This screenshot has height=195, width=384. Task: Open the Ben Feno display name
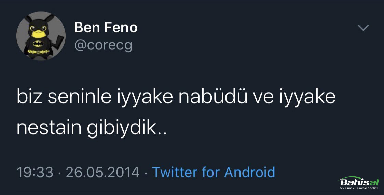point(106,28)
